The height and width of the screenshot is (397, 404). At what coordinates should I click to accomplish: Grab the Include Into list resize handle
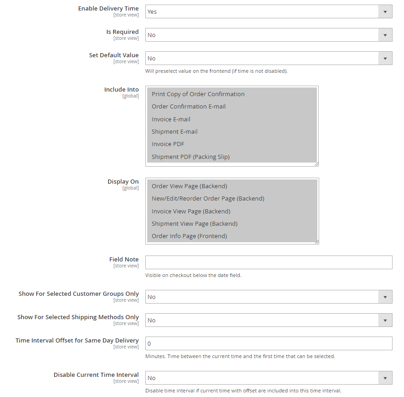click(316, 164)
